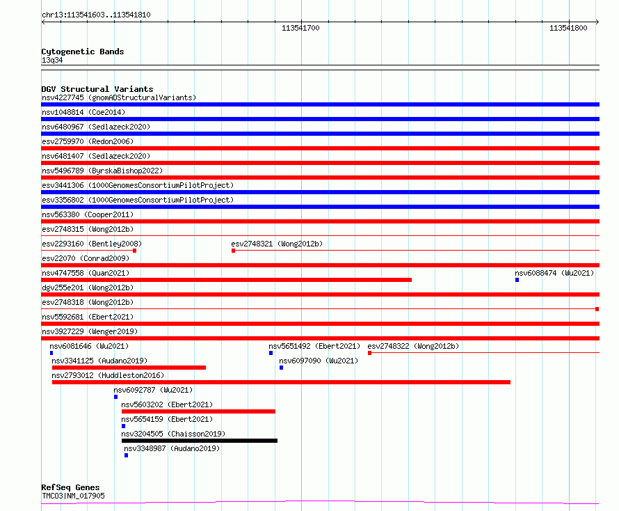Click the blue marker under nsv3348987
Viewport: 619px width, 511px height.
tap(127, 455)
